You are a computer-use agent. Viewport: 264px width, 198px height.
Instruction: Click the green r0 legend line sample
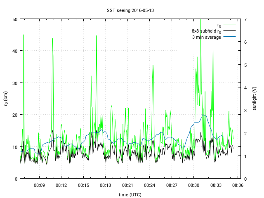[x=229, y=25]
